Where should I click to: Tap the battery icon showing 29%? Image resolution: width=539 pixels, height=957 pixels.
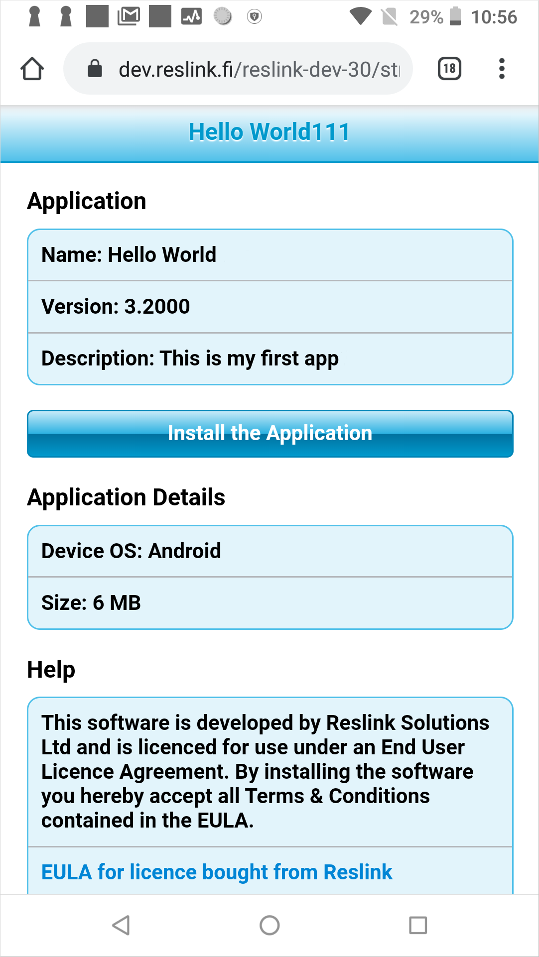coord(455,16)
